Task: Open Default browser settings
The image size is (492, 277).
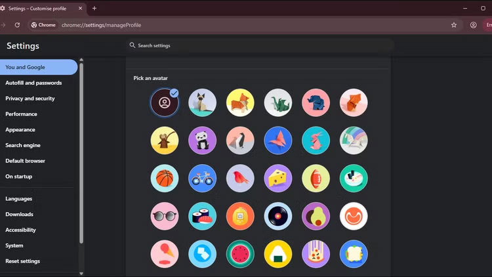Action: [26, 161]
